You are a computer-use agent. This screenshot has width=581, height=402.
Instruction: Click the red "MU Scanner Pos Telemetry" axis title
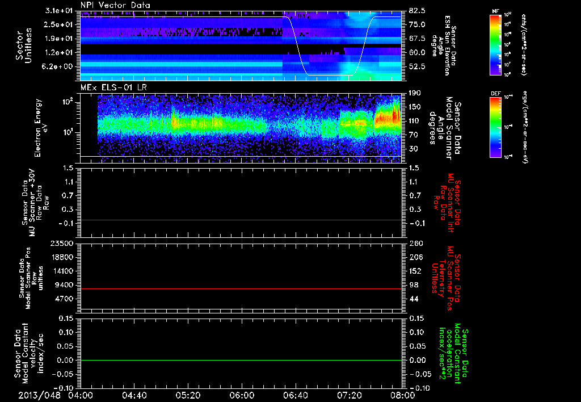point(447,278)
